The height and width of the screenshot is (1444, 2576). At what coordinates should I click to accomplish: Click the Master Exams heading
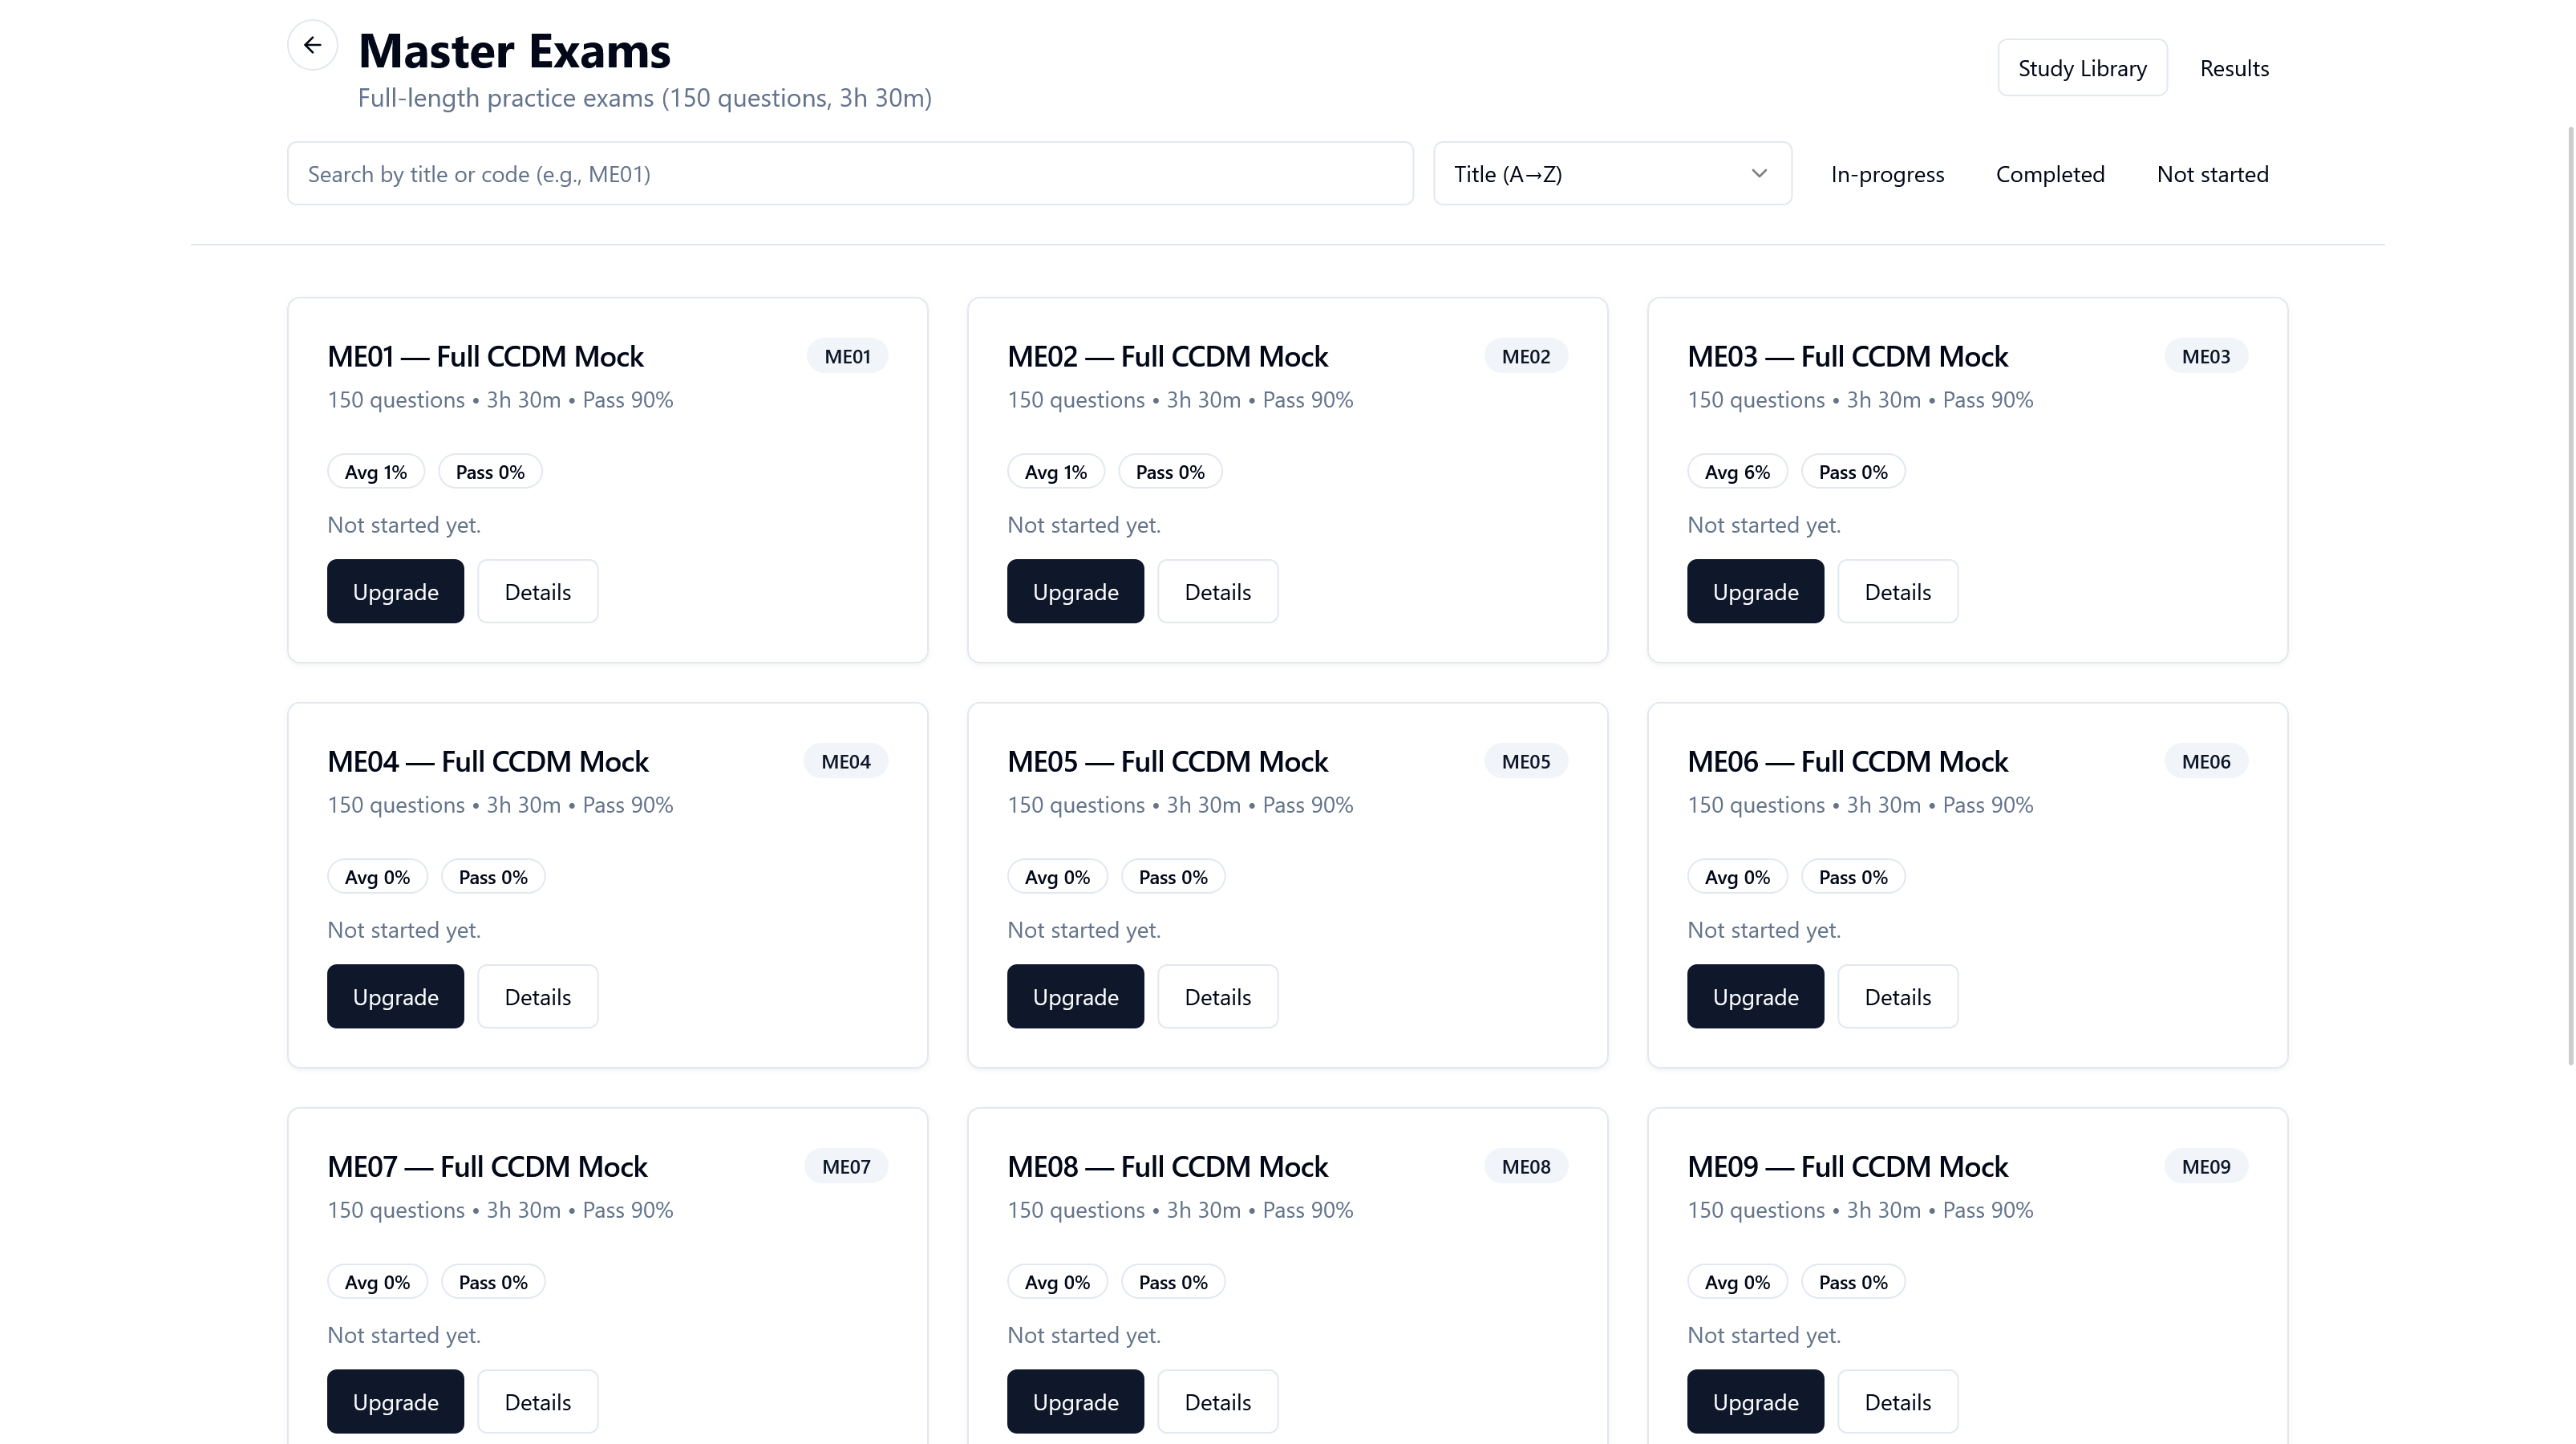[x=514, y=51]
